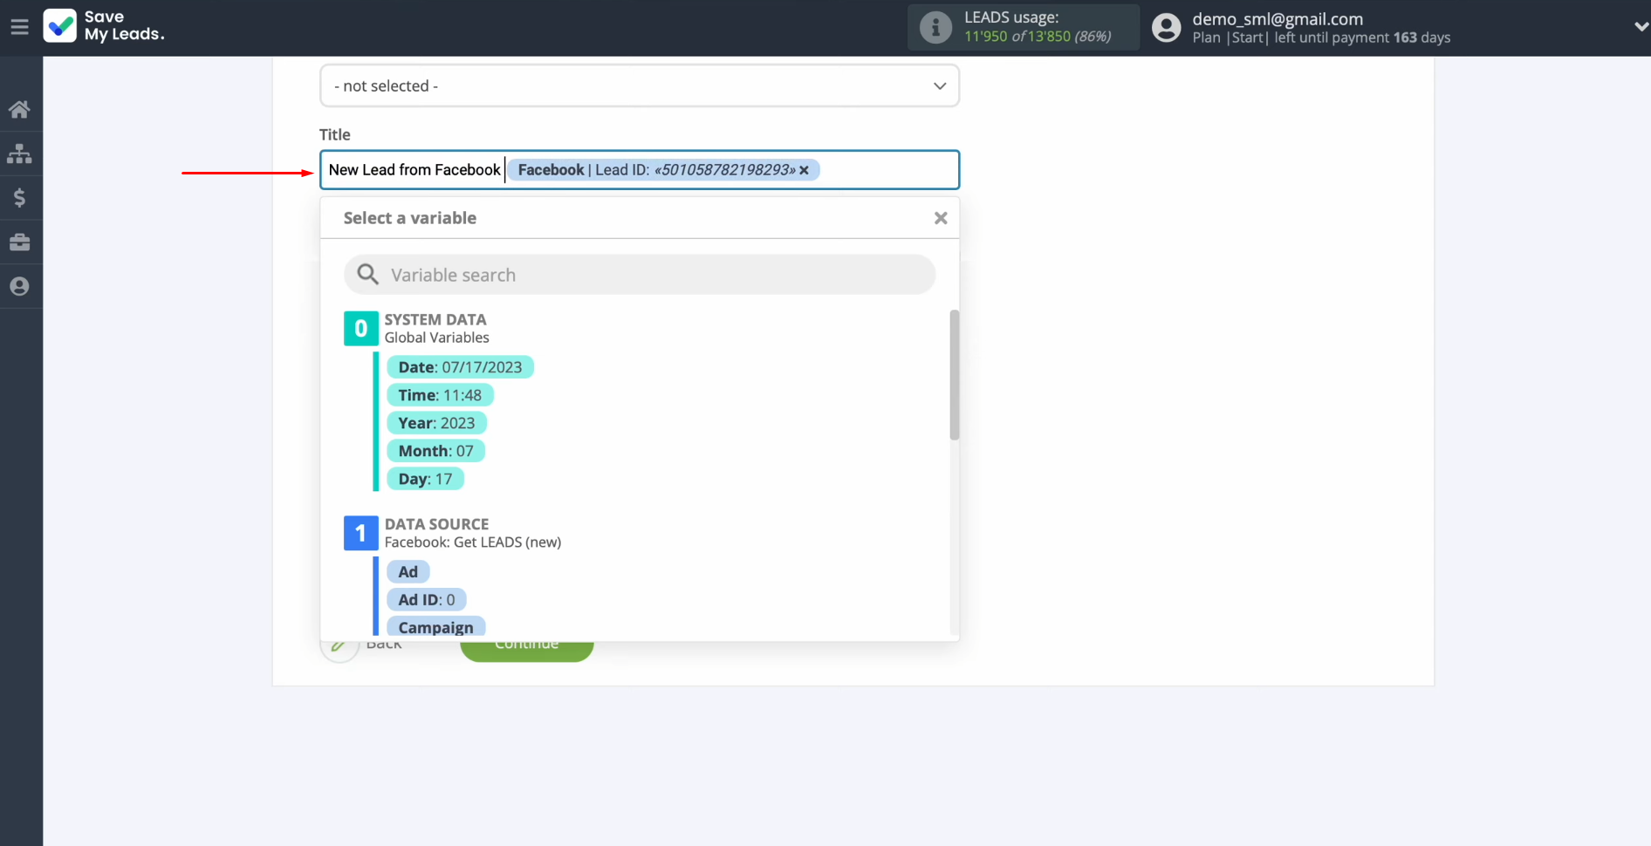Click the search magnifier icon
The image size is (1651, 846).
[368, 275]
